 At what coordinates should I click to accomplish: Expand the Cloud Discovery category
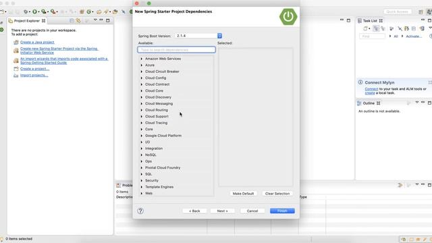142,97
